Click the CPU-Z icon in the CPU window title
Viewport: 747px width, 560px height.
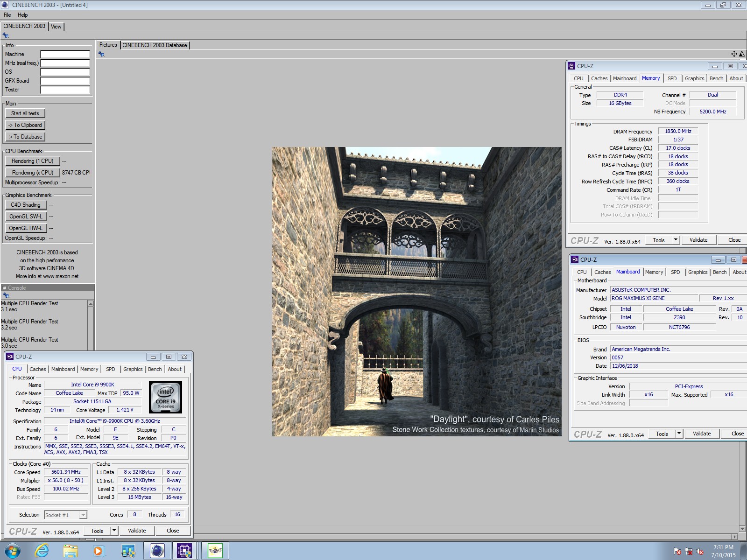(10, 357)
